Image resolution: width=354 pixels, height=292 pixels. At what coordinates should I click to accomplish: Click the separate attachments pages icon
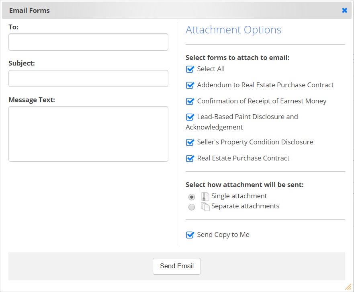(205, 207)
